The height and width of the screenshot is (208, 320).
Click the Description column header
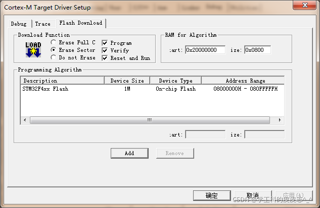[x=63, y=81]
